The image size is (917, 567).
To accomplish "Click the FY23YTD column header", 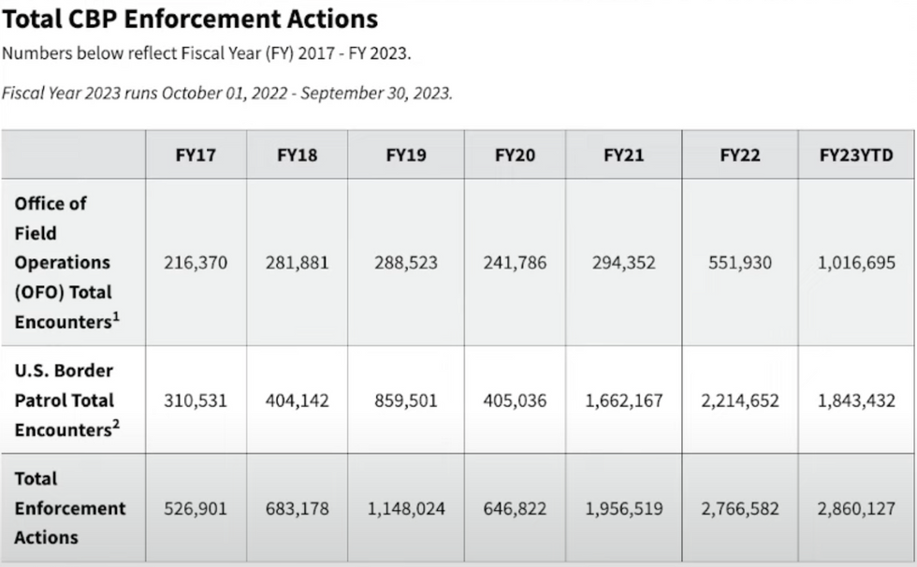I will tap(856, 155).
